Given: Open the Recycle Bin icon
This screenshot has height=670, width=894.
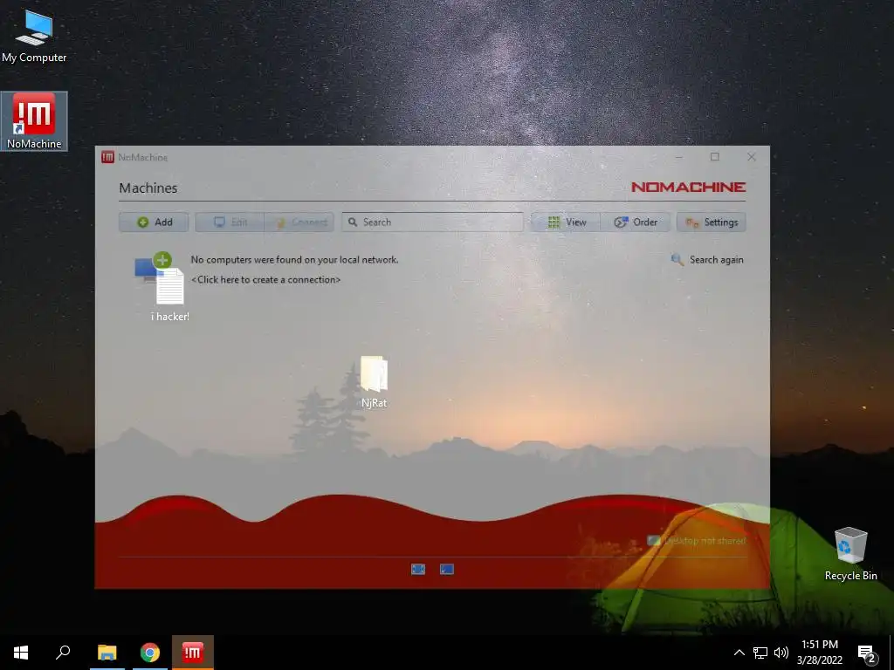Looking at the screenshot, I should pos(850,554).
